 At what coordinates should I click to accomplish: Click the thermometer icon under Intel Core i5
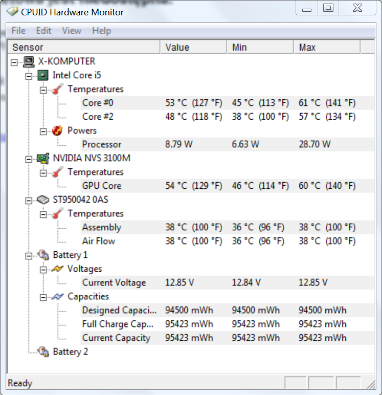coord(57,89)
